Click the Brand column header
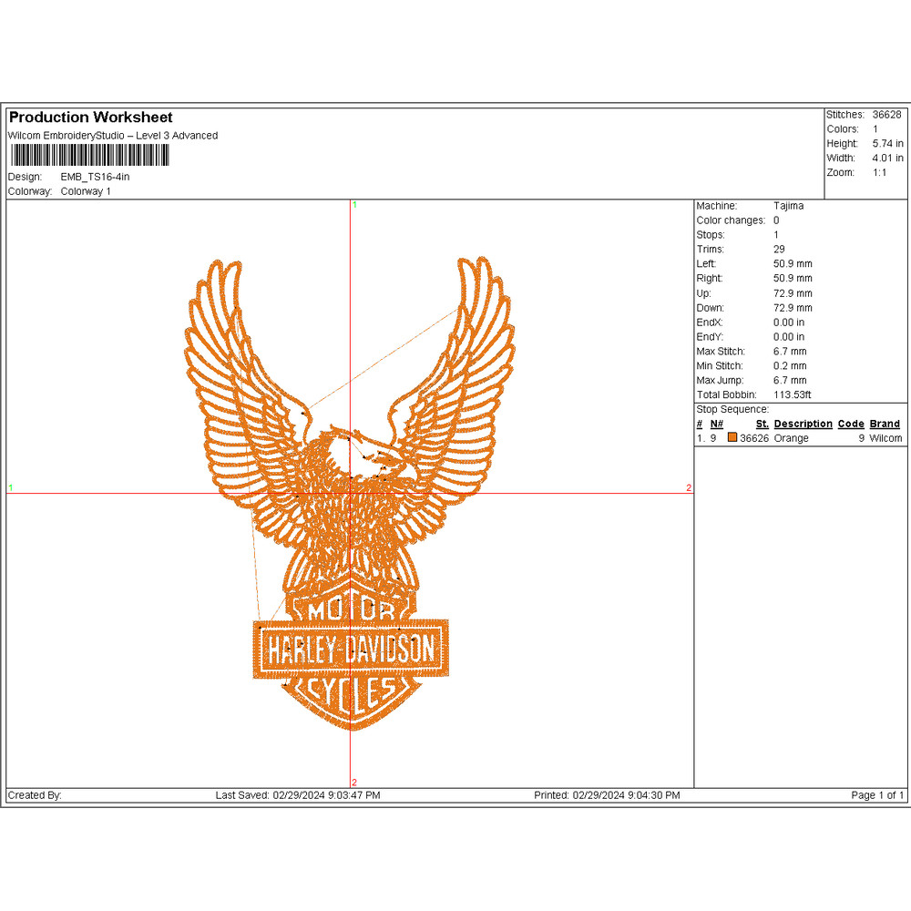Image resolution: width=911 pixels, height=911 pixels. [x=884, y=424]
